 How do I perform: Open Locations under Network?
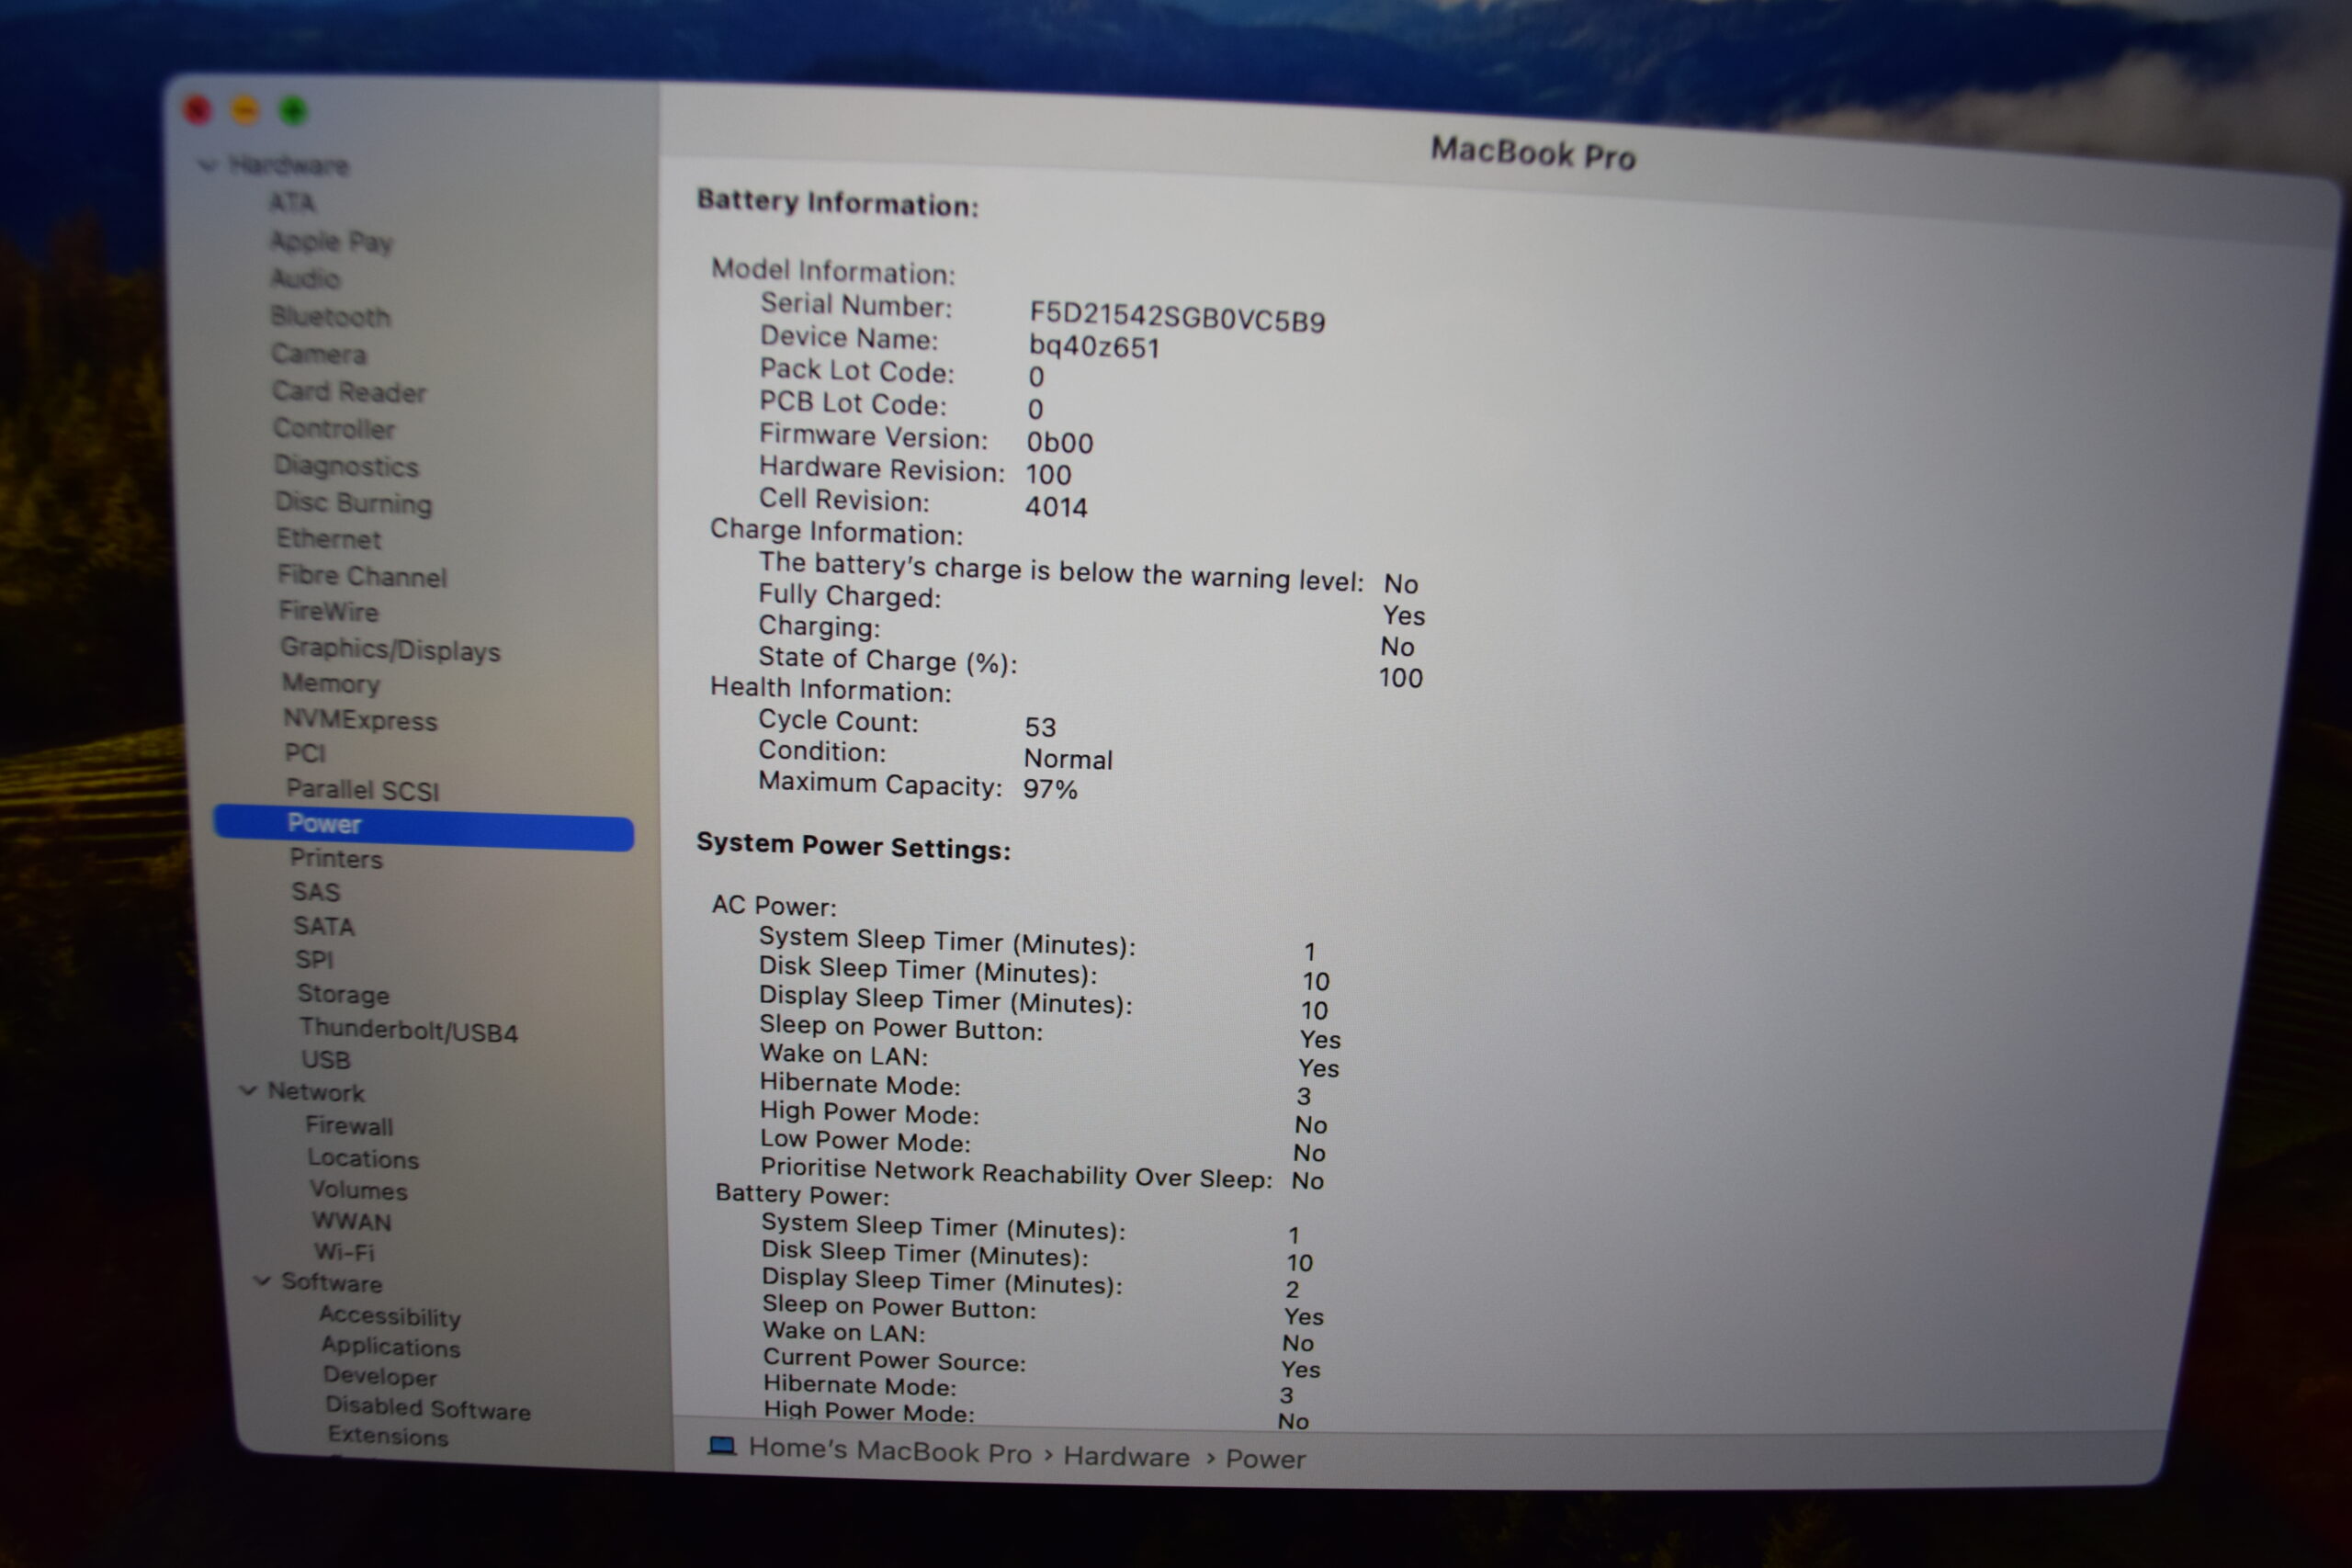point(364,1158)
